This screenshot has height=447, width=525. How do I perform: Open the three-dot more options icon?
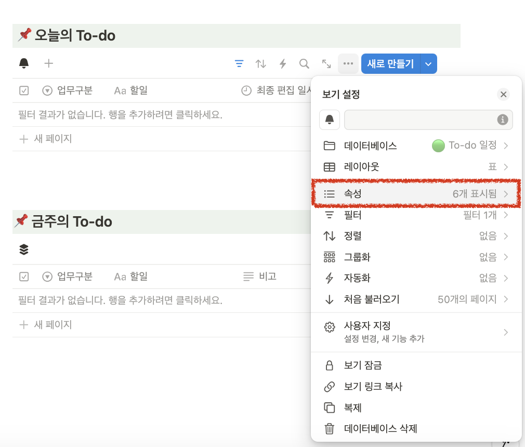click(x=347, y=63)
